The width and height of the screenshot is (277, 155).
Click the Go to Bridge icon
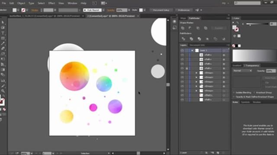94,3
